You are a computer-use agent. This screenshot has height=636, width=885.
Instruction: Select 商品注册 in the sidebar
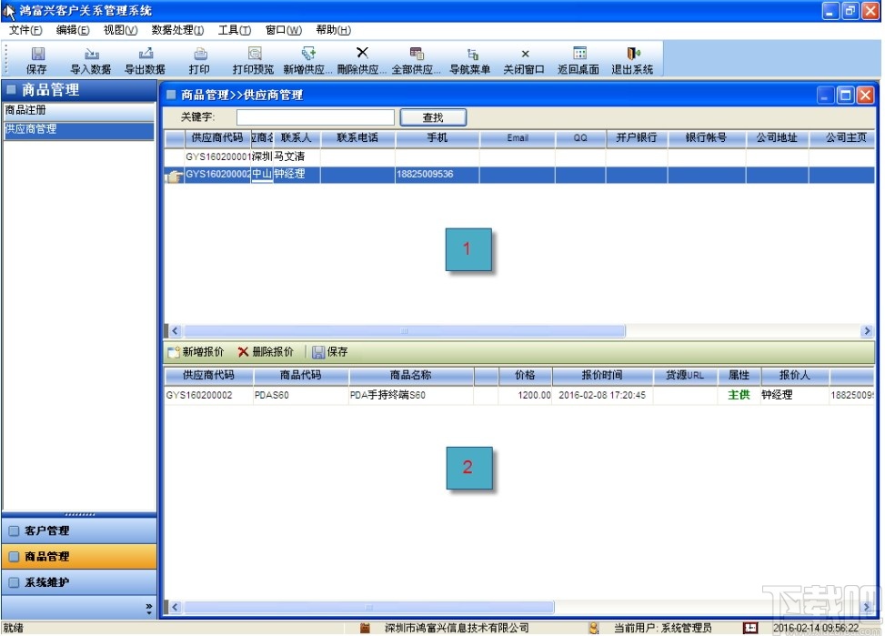point(79,111)
